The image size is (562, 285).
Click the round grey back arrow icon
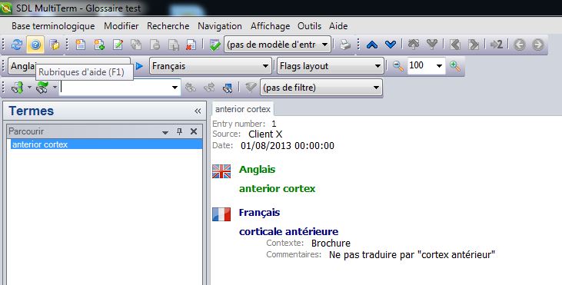pos(520,45)
